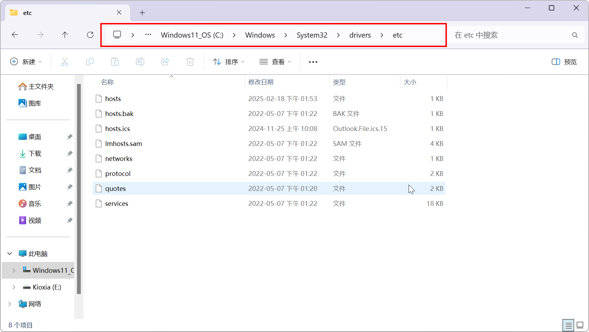
Task: Unpin Downloads from quick access
Action: pos(70,154)
